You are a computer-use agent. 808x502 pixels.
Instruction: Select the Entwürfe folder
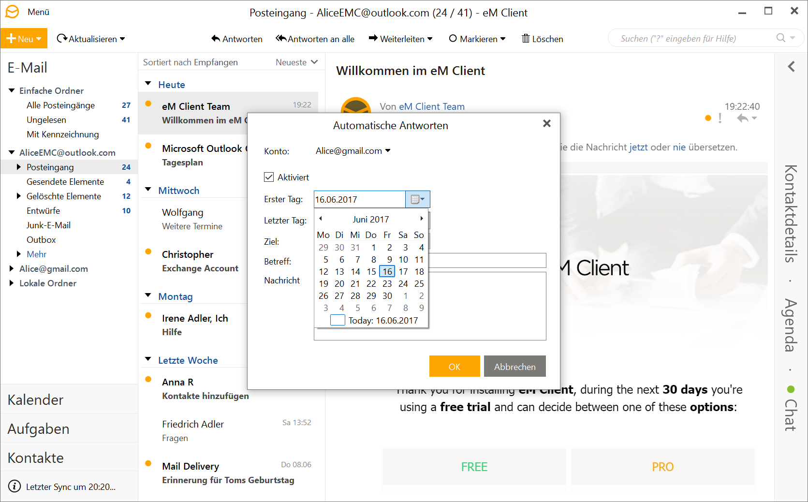[44, 210]
